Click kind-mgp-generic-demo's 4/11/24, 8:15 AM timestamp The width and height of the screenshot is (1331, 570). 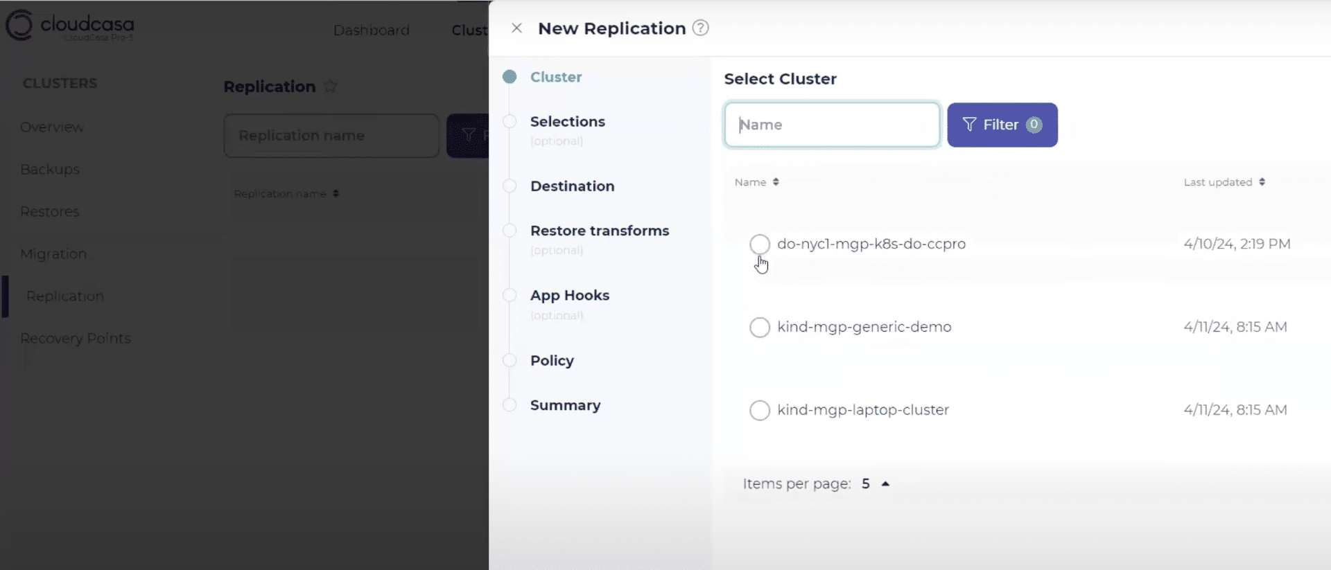coord(1235,327)
